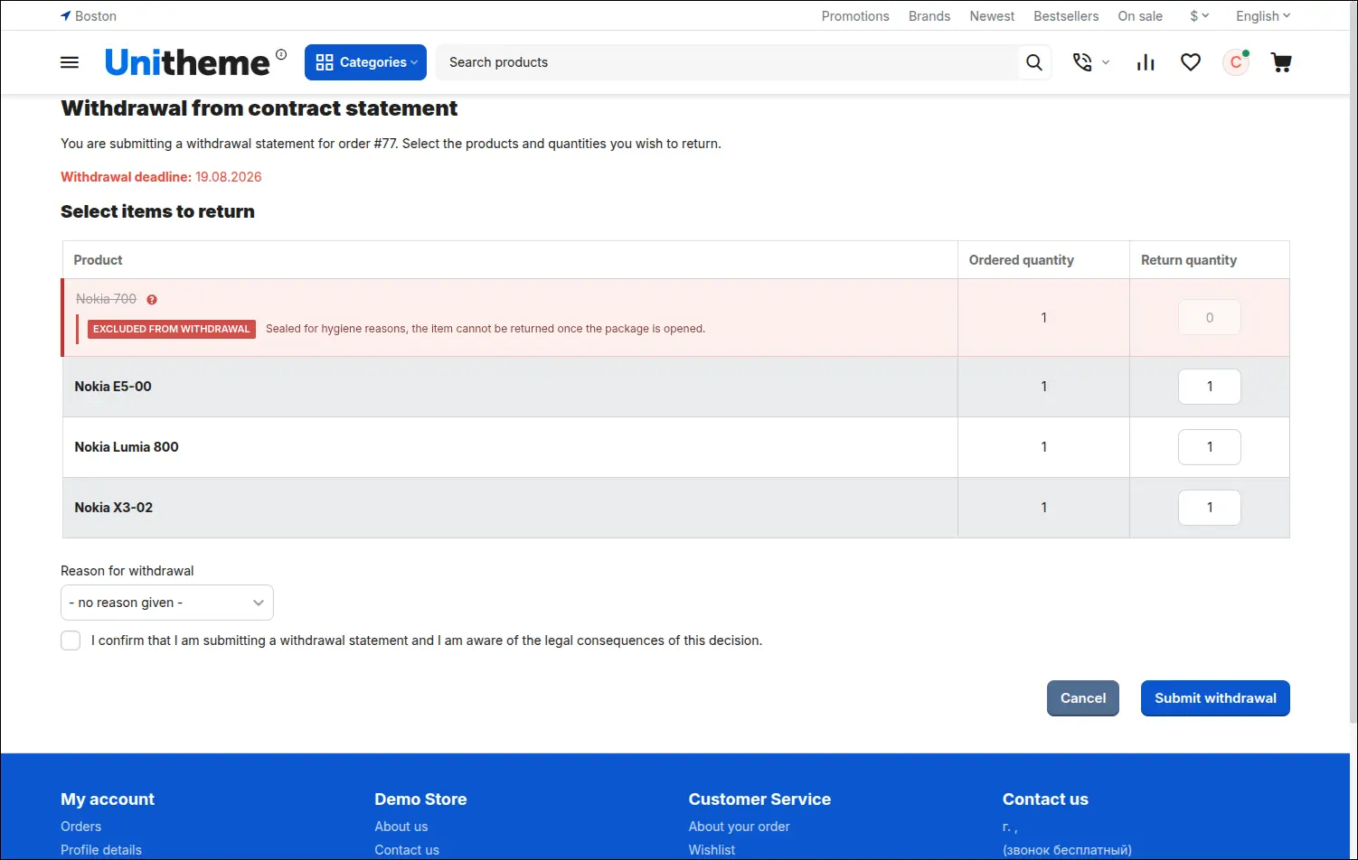Click the Contact us footer heading
The width and height of the screenshot is (1358, 860).
click(x=1045, y=799)
